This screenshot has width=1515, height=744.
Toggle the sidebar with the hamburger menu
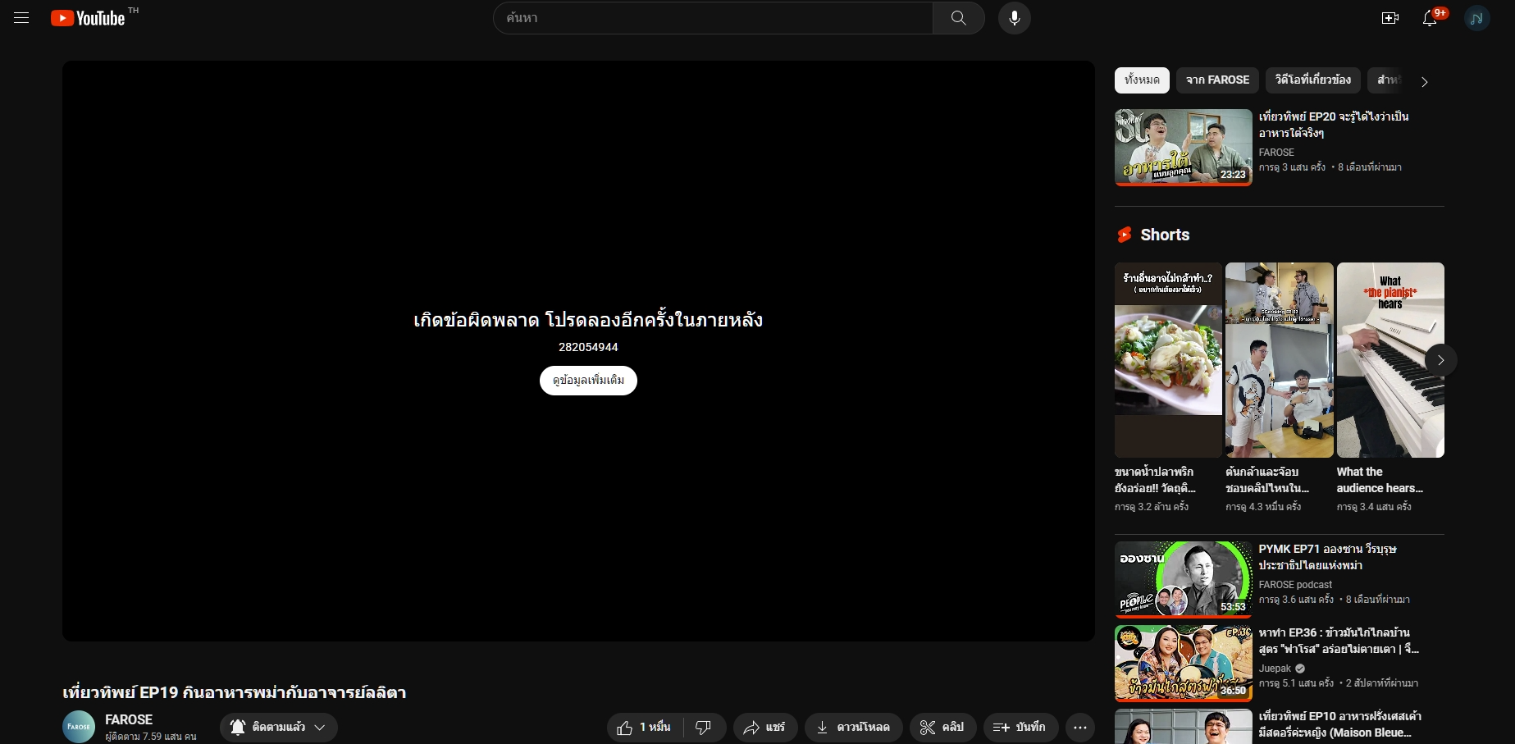point(21,17)
